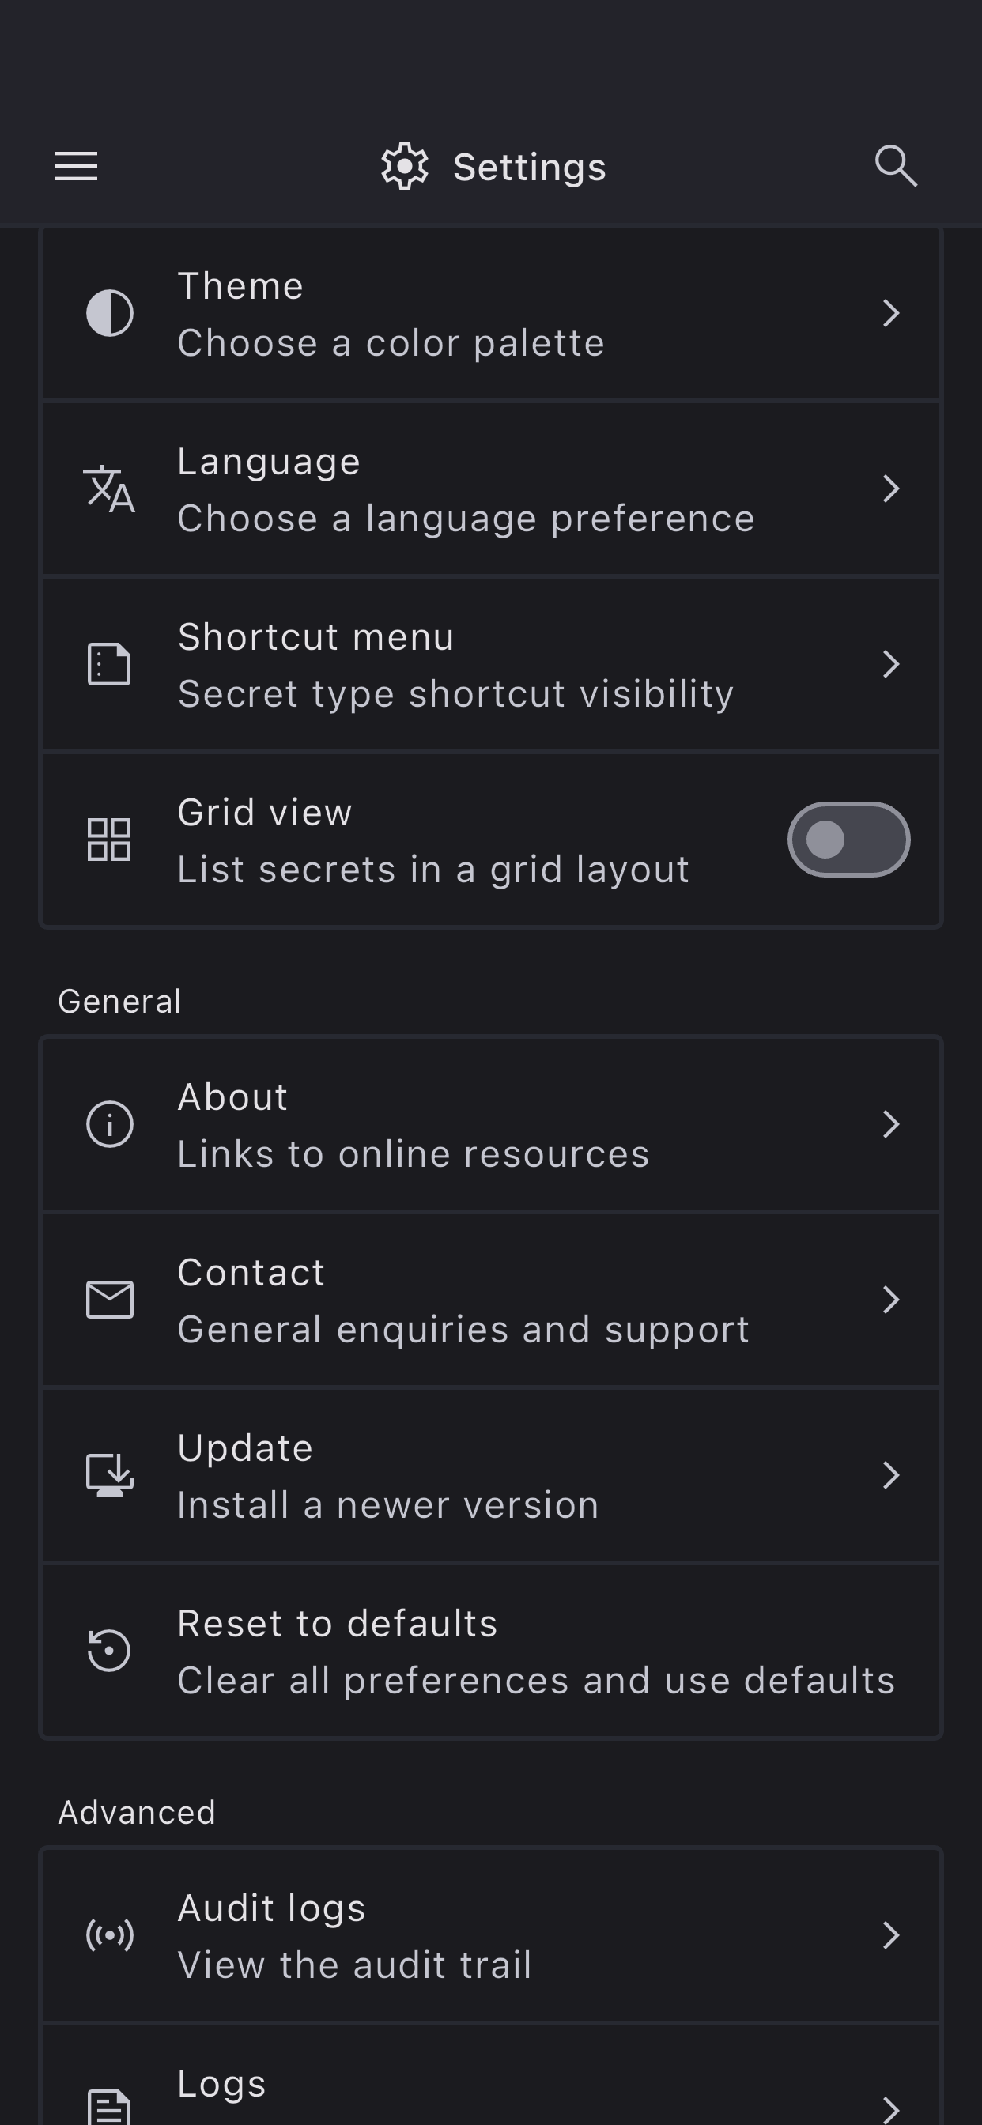Click the Audit logs broadcast icon
Viewport: 982px width, 2125px height.
point(110,1935)
